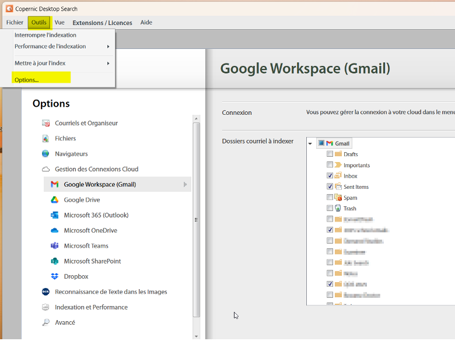This screenshot has height=341, width=455.
Task: Open the Avancé options section
Action: 65,322
